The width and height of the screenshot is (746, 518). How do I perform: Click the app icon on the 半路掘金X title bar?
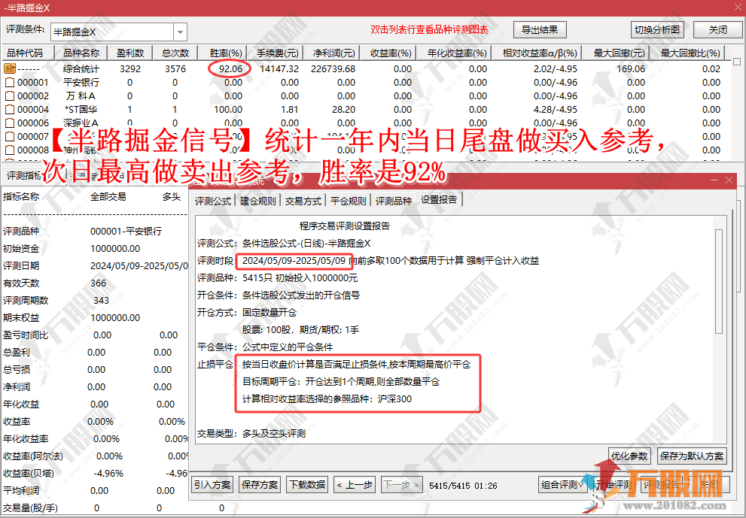coord(6,7)
